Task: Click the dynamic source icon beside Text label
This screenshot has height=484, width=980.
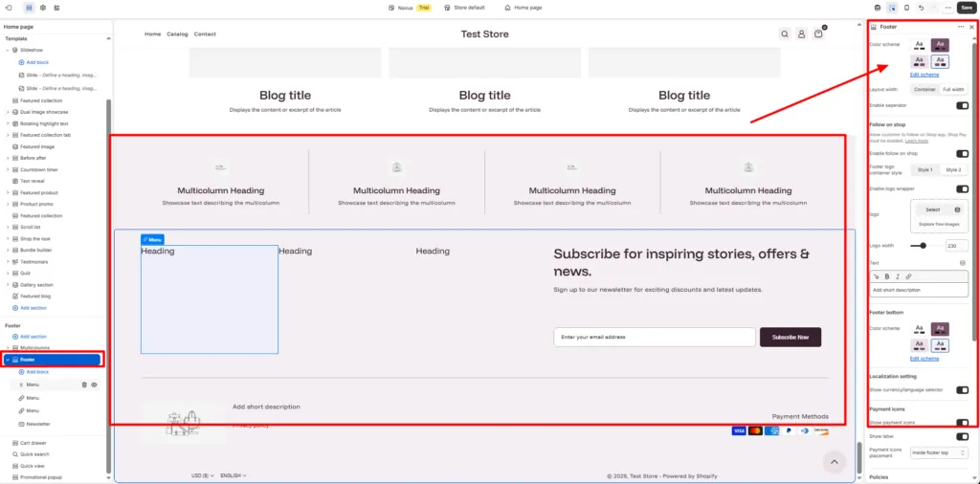Action: [963, 263]
